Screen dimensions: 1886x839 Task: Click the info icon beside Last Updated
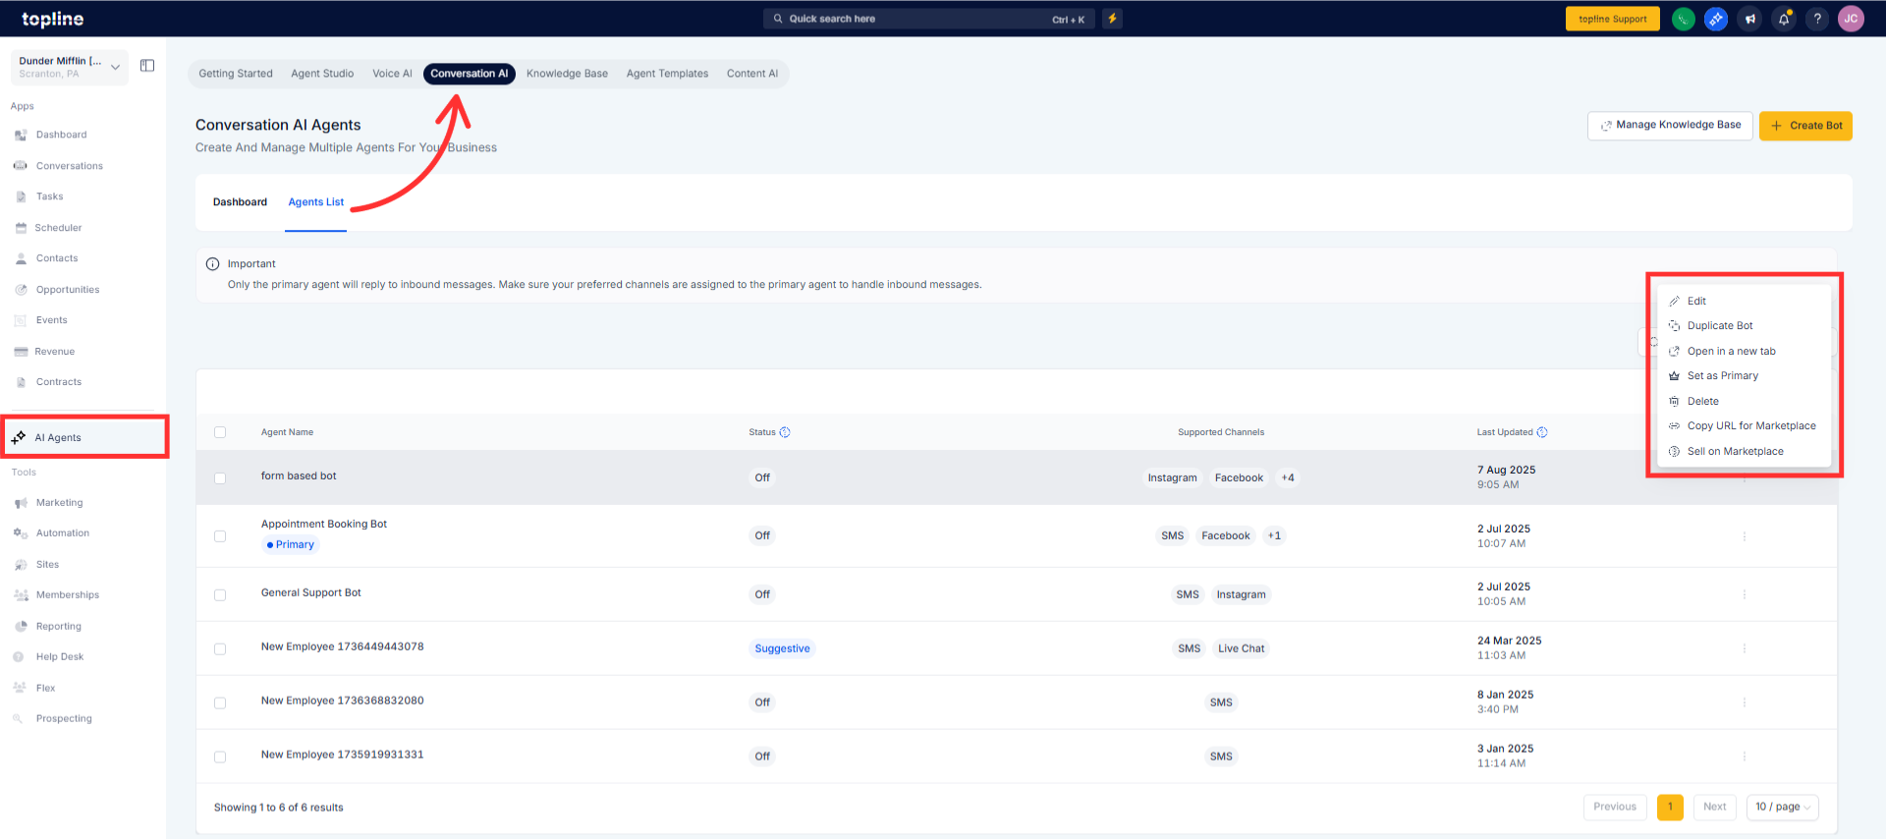pos(1542,432)
